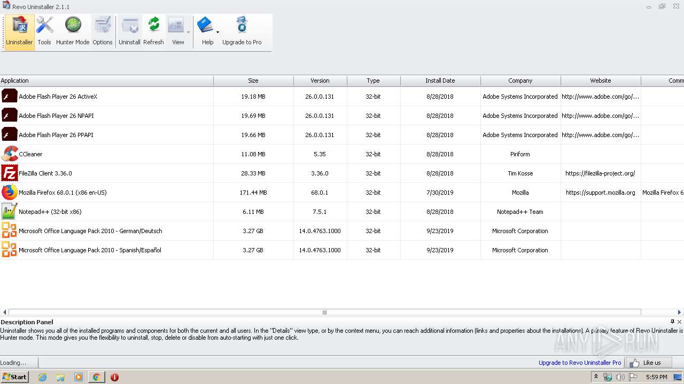Select the CCleaner program icon
The height and width of the screenshot is (384, 684).
[10, 154]
